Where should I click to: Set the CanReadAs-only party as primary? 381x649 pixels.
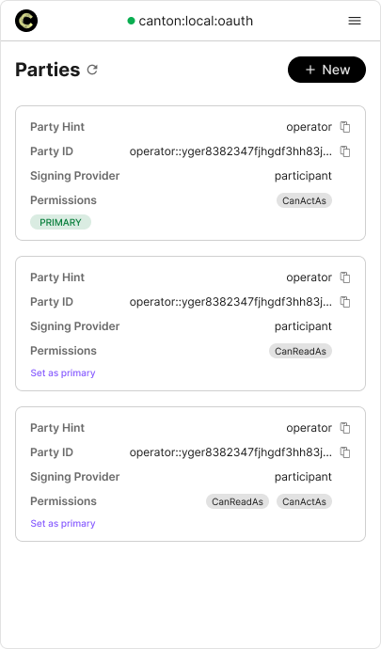pos(63,372)
